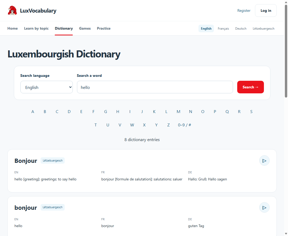Select letter S in the alphabet index
The width and height of the screenshot is (288, 236).
pyautogui.click(x=251, y=112)
